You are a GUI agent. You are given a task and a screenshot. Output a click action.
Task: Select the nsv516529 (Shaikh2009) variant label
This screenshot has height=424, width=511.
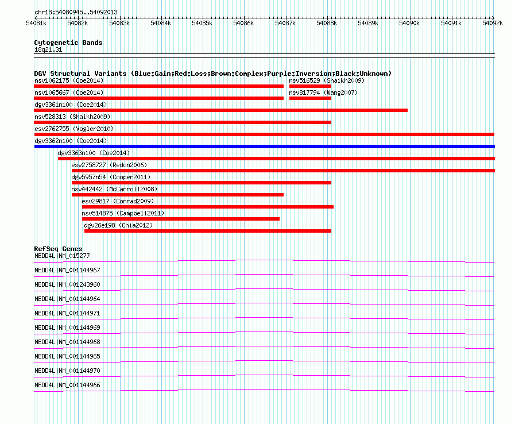coord(327,80)
